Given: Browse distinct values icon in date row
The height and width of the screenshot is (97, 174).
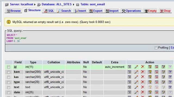Looking at the screenshot, I should coord(129,92).
